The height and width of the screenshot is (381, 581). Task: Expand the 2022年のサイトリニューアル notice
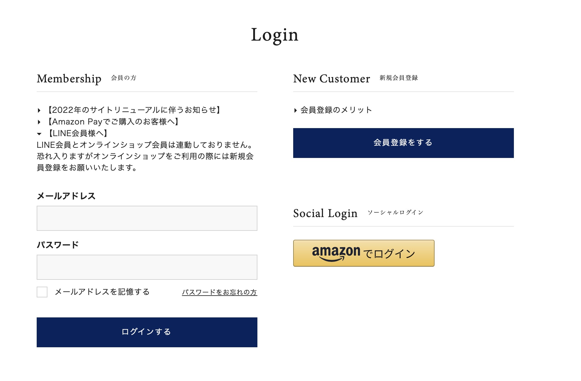tap(134, 110)
